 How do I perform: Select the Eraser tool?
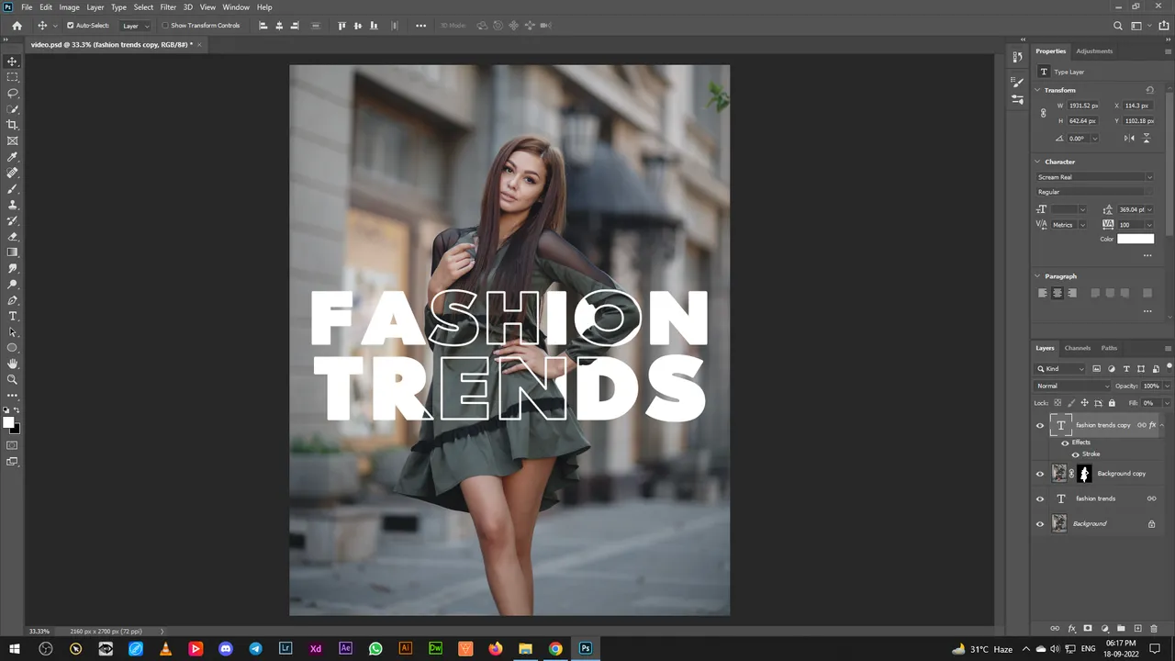click(x=12, y=236)
